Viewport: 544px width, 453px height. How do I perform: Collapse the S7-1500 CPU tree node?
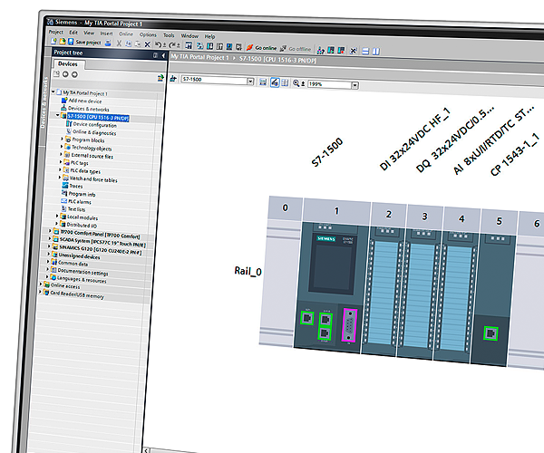coord(58,115)
